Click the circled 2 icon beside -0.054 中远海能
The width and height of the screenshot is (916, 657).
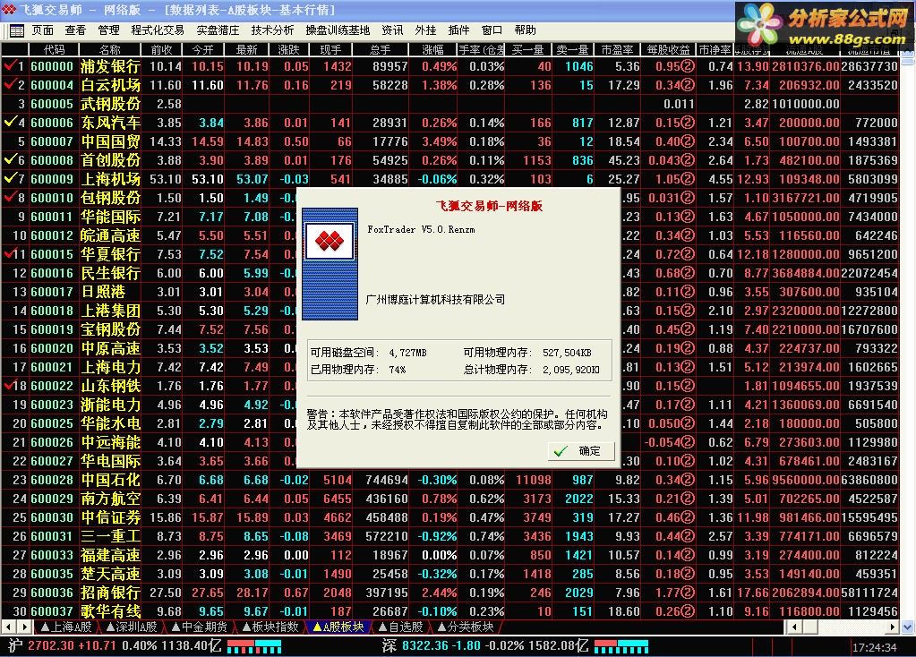[688, 442]
